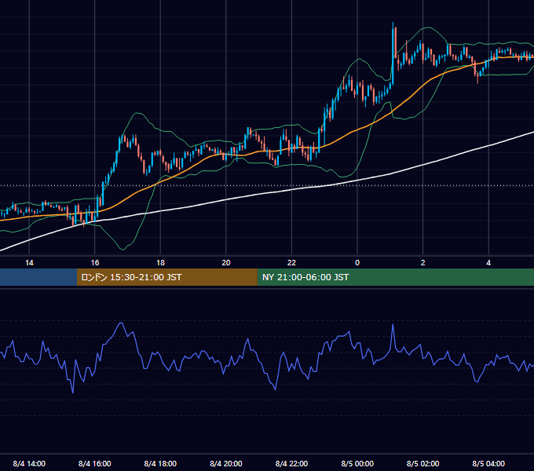Viewport: 534px width, 471px height.
Task: Click the 8/5 02:00 time label
Action: (x=423, y=463)
